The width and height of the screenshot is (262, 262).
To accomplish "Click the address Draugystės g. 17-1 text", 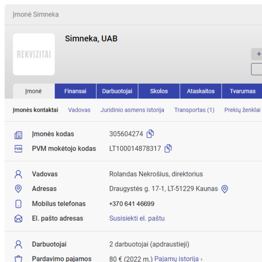I will click(163, 189).
